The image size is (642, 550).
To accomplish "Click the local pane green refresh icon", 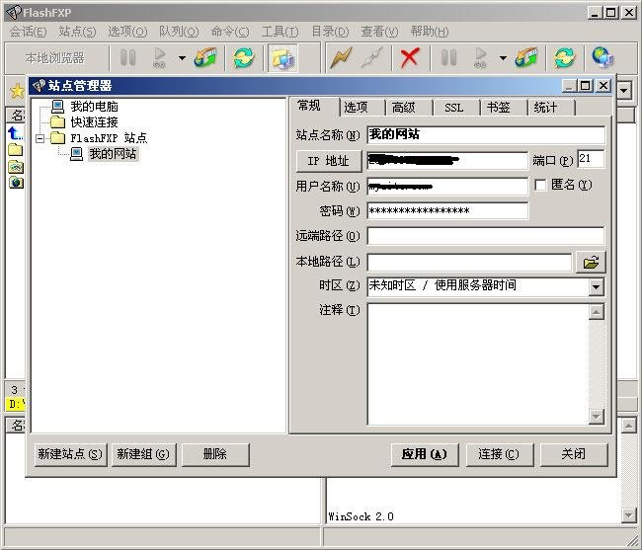I will [243, 57].
